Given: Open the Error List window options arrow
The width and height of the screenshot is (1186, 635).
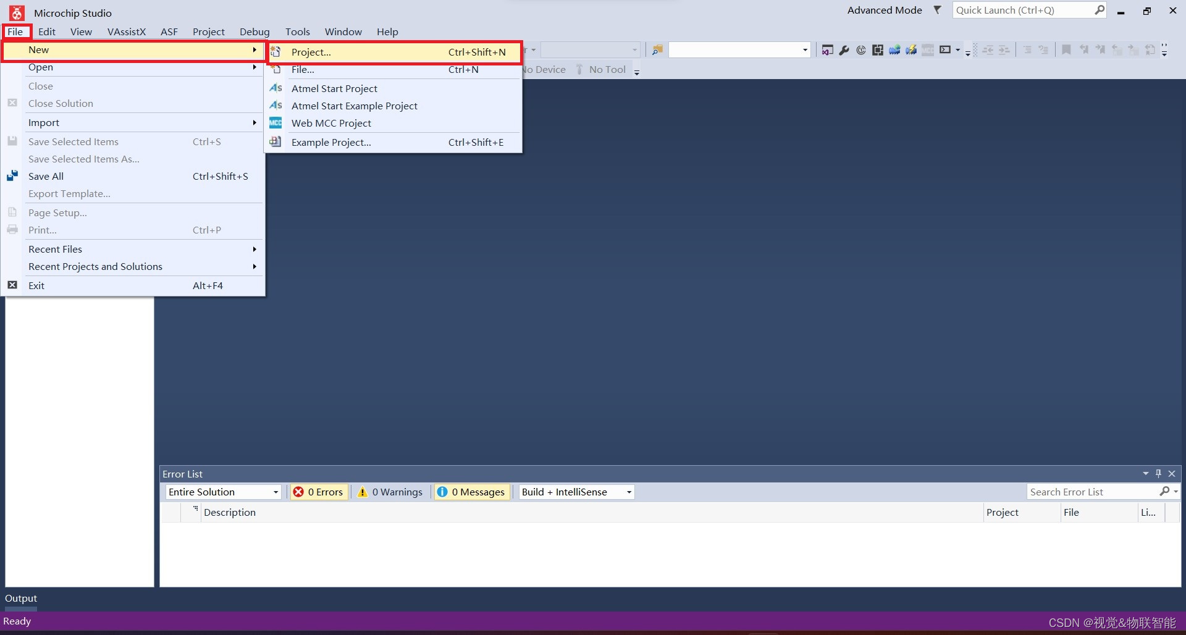Looking at the screenshot, I should (1146, 474).
